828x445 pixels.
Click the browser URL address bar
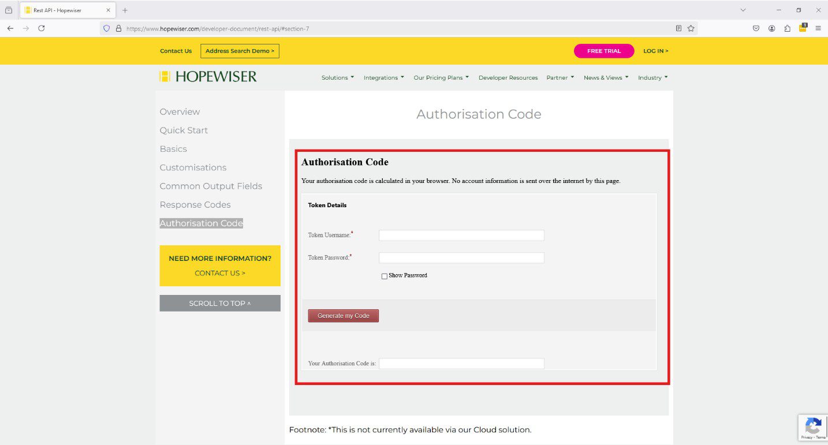click(x=398, y=28)
